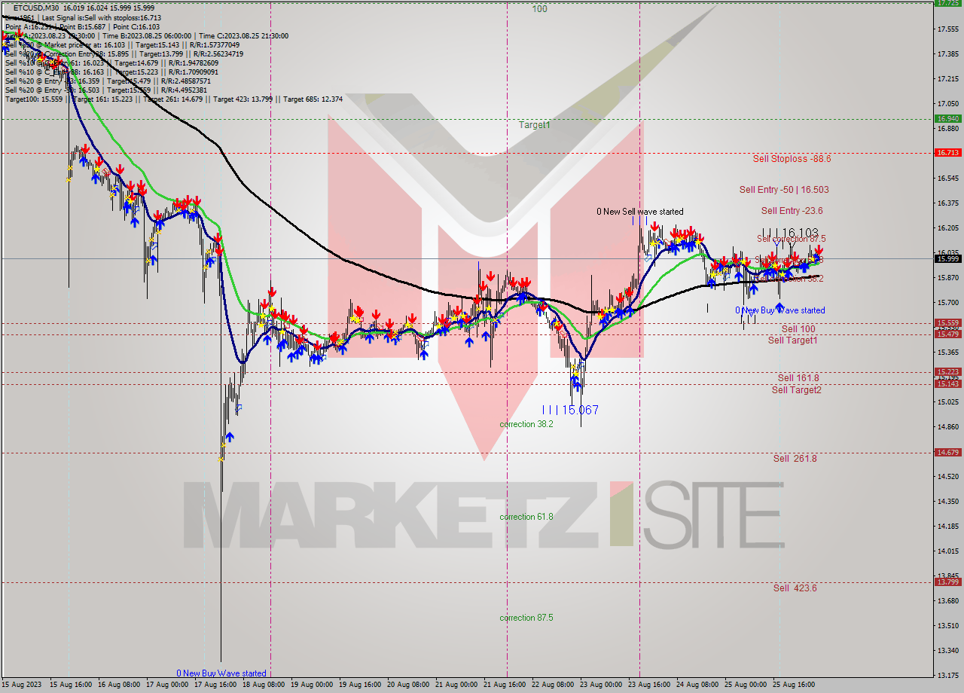
Task: Click the 'correction 61.8' label
Action: [x=526, y=517]
